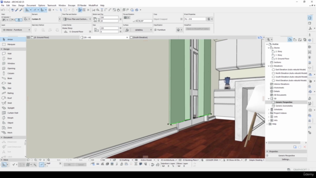
Task: Activate the Wall tool
Action: coord(13,54)
